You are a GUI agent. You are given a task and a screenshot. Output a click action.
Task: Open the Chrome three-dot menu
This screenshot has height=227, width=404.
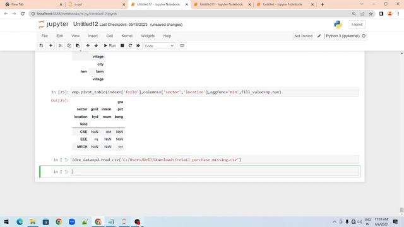(x=398, y=14)
